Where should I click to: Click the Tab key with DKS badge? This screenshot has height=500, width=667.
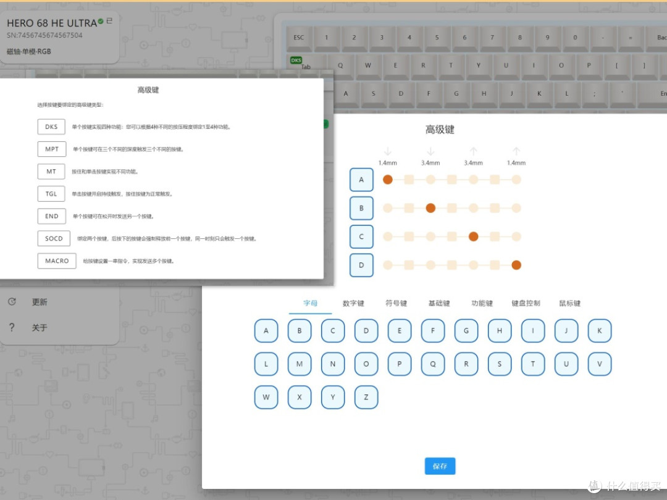coord(306,66)
